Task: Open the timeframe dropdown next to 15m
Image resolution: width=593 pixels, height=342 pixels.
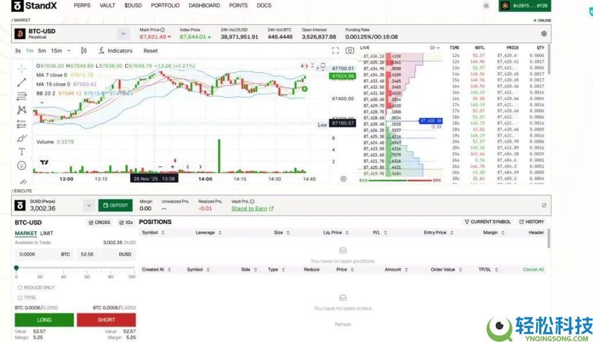Action: (x=68, y=50)
